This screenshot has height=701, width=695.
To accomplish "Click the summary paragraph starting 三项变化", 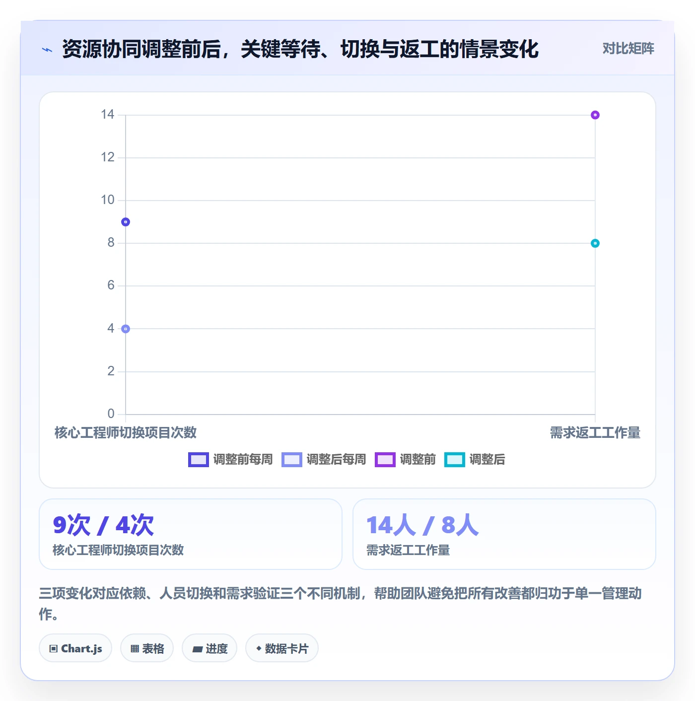I will [x=341, y=603].
